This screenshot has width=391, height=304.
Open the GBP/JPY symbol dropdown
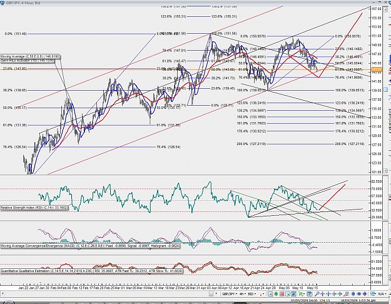229,294
